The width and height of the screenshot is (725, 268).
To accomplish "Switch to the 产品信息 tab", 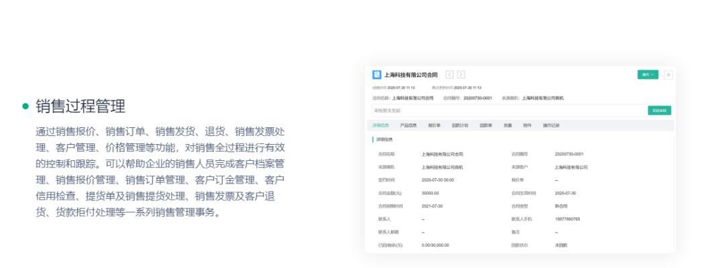I will (x=408, y=125).
